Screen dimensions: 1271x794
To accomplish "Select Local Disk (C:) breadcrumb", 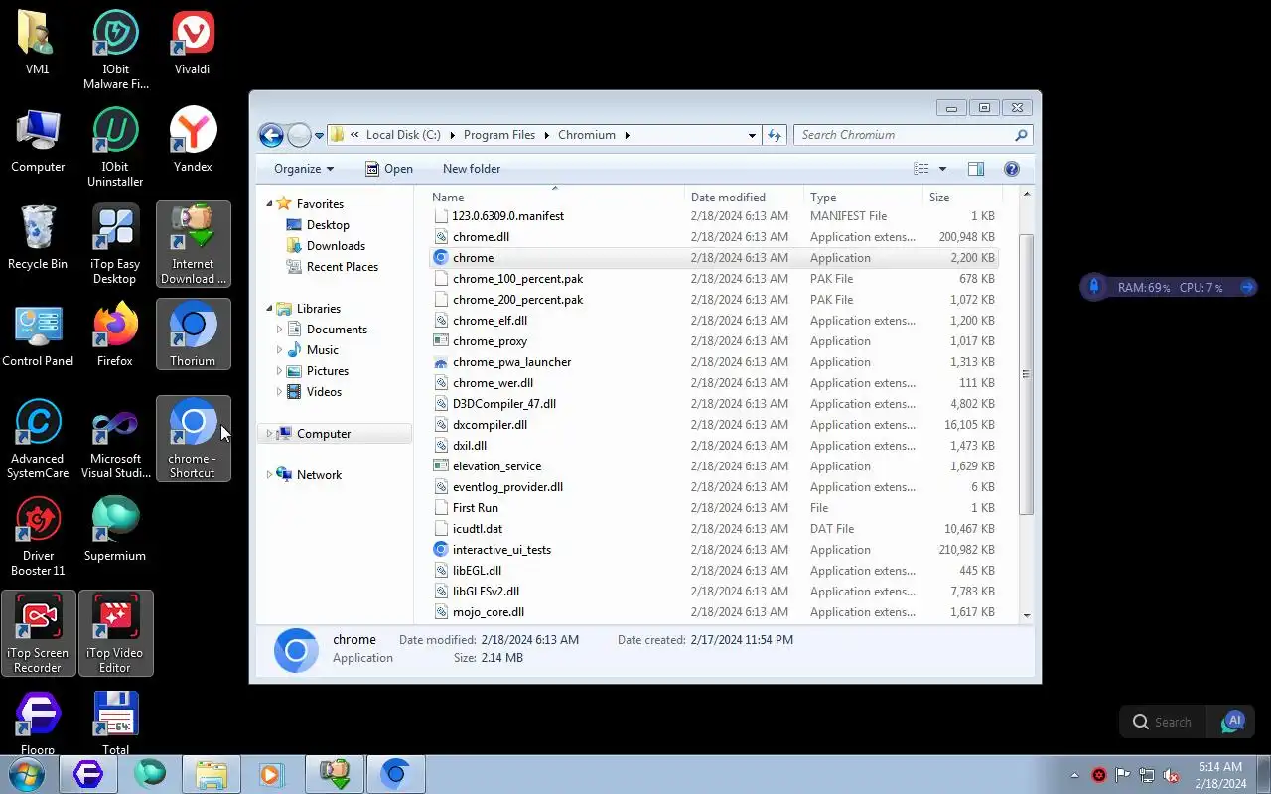I will click(x=403, y=135).
